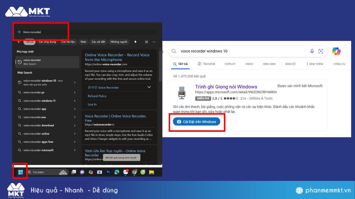Select the Các ứng dụng filter tab
Image resolution: width=355 pixels, height=199 pixels.
pyautogui.click(x=47, y=42)
